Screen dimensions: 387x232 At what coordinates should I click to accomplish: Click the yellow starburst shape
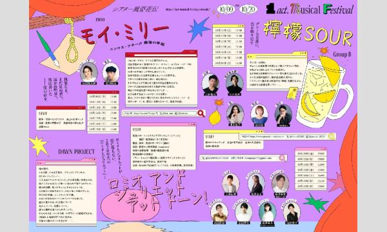click(39, 145)
